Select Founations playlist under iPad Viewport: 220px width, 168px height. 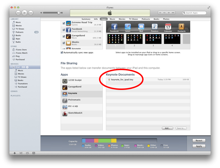(x=23, y=84)
